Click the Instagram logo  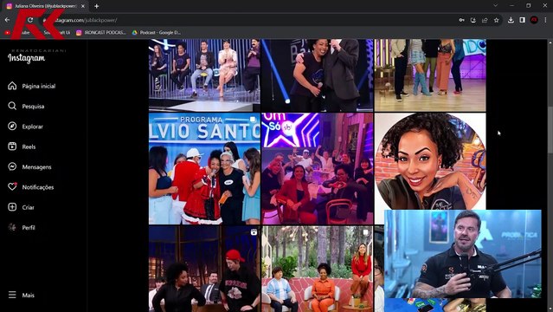click(x=27, y=58)
